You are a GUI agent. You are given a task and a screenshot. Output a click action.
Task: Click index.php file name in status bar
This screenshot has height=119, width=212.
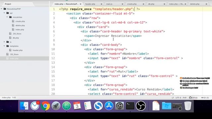point(6,98)
